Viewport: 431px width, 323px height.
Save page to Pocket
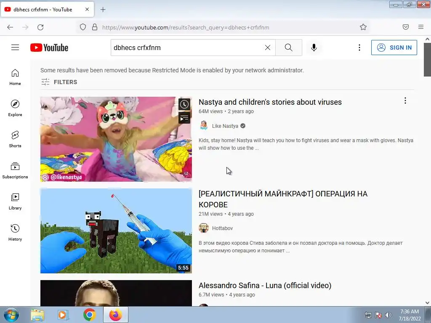pyautogui.click(x=406, y=27)
